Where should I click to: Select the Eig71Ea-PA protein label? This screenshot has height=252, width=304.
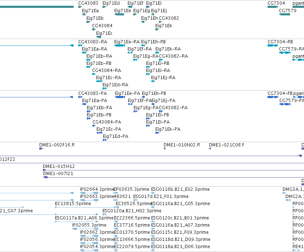click(x=95, y=101)
